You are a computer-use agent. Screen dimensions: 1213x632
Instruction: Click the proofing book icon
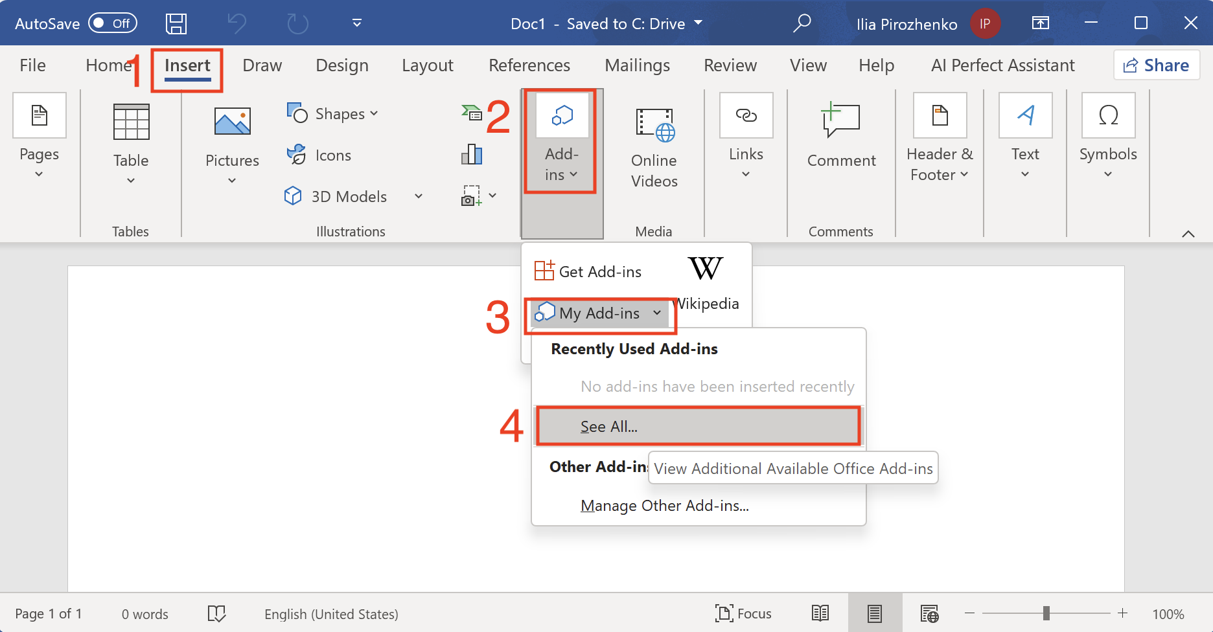tap(216, 613)
